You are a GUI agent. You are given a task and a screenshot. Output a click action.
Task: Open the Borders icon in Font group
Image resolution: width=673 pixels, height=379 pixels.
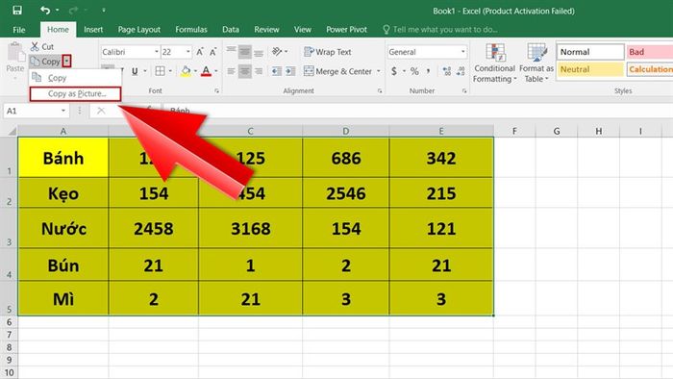pos(161,71)
